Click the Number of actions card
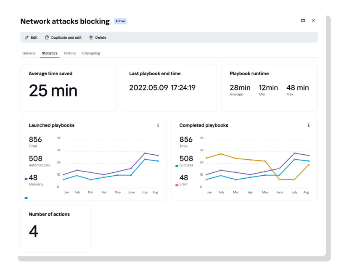The width and height of the screenshot is (344, 272). point(56,228)
